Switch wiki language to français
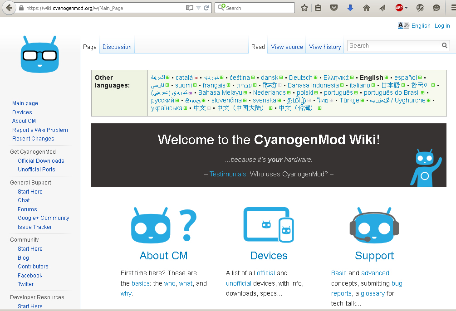Viewport: 456px width, 311px height. pos(214,85)
